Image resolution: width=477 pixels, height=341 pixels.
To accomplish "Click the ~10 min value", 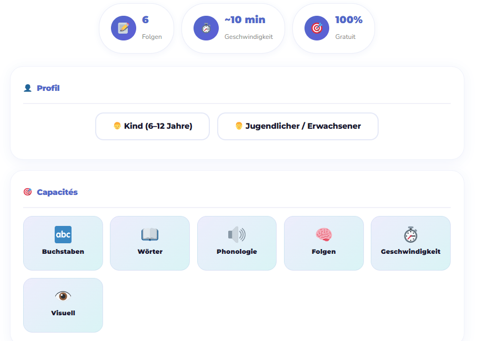I will pyautogui.click(x=245, y=20).
